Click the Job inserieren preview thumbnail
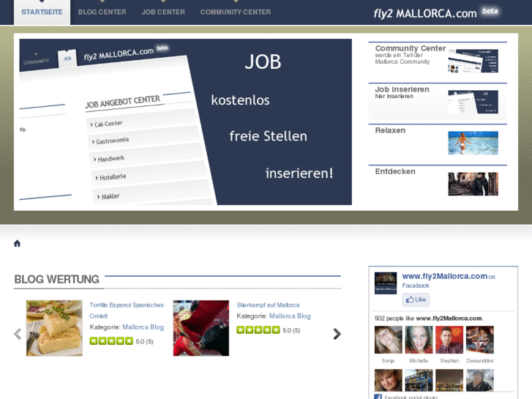 (x=473, y=102)
